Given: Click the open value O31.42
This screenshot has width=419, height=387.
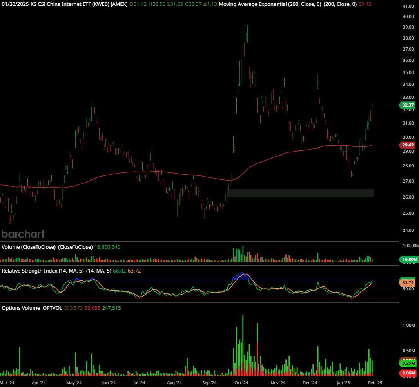Looking at the screenshot, I should tap(138, 4).
